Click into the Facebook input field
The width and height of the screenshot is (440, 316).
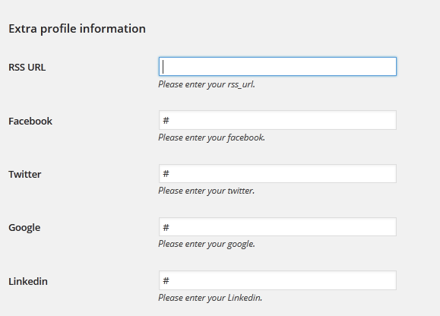pyautogui.click(x=277, y=120)
